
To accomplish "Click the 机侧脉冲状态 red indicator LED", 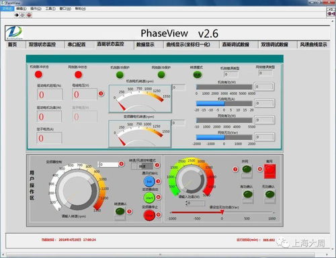I will pyautogui.click(x=38, y=75).
